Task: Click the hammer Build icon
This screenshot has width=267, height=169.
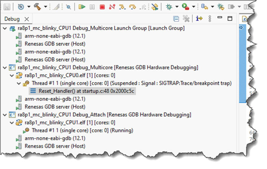Action: point(37,7)
